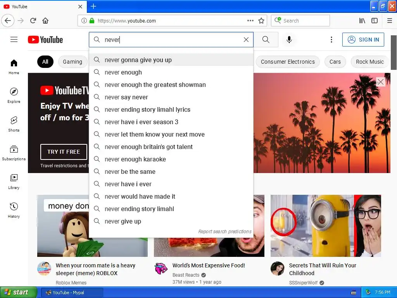Run the YouTube search with magnifier button
Viewport: 397px width, 298px height.
266,40
